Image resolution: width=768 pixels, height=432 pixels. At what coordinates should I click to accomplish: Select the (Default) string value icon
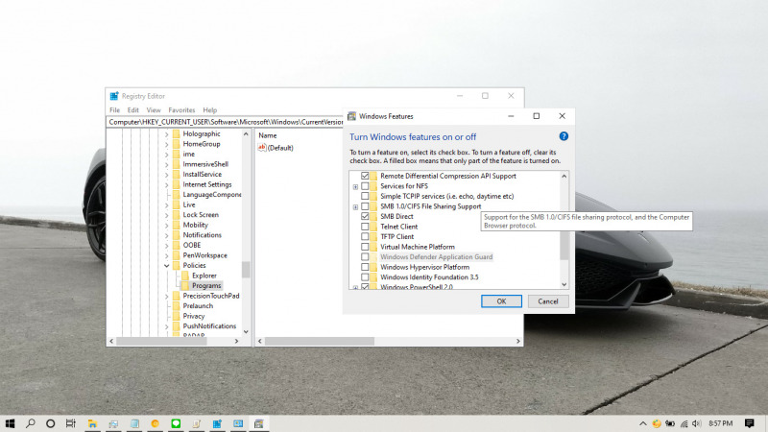click(x=262, y=148)
